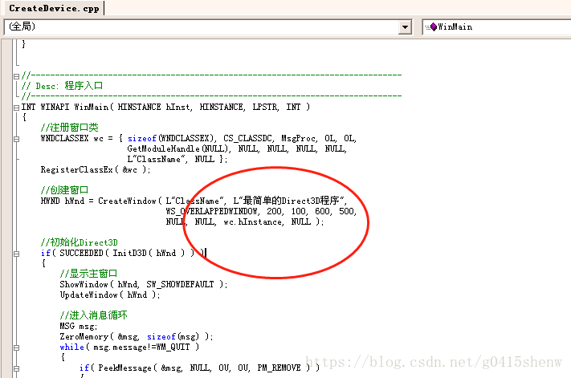Image resolution: width=571 pixels, height=378 pixels.
Task: Click the scope combo box drop-down arrow
Action: (x=405, y=27)
